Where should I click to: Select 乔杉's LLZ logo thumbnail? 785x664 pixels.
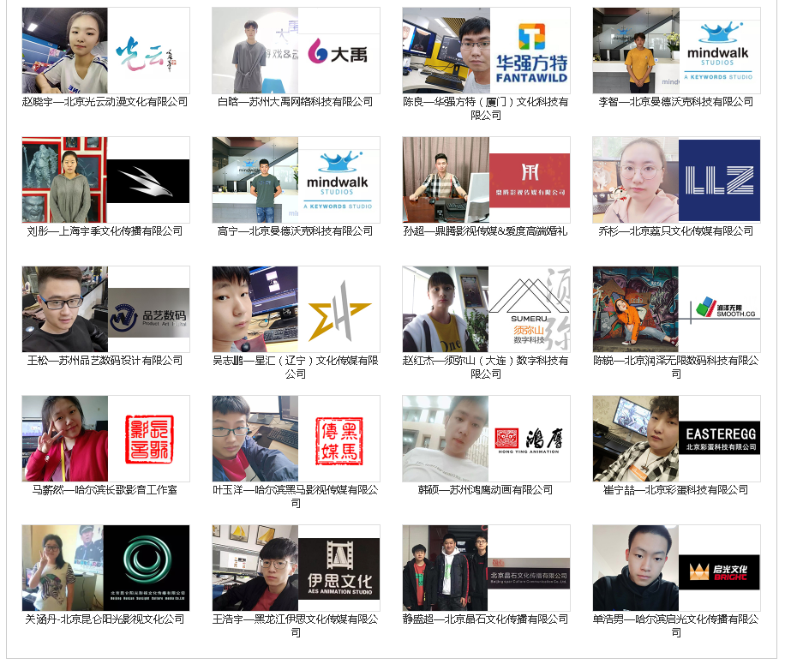[676, 180]
